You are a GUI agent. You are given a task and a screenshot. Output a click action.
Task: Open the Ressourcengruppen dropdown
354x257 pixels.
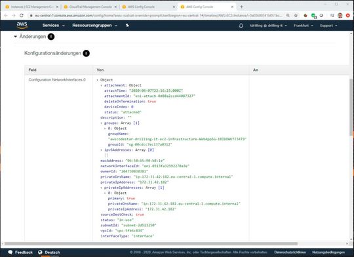coord(94,26)
